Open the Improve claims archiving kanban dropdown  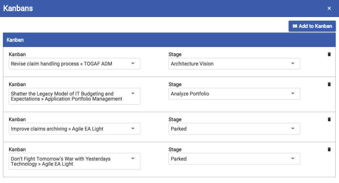tap(74, 129)
